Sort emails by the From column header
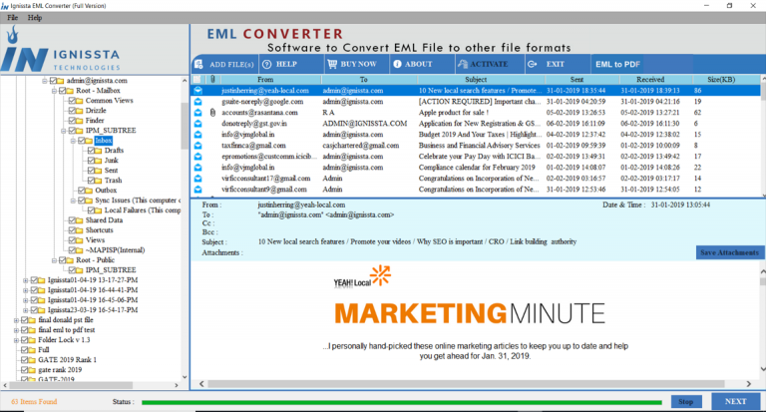 265,79
